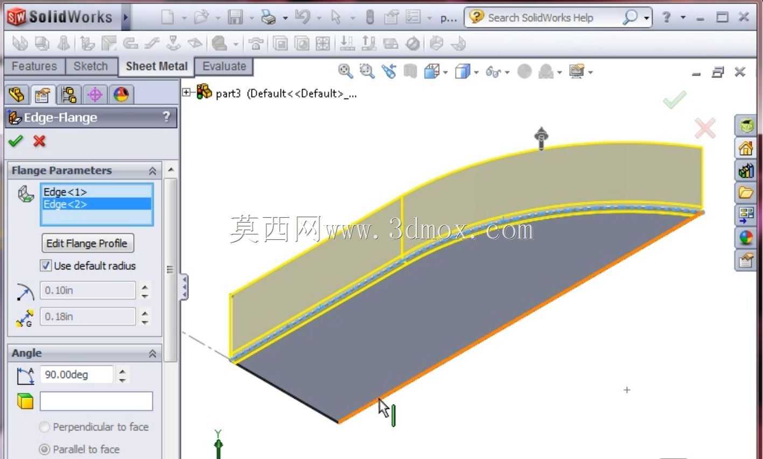Open the DimXpertManager panel tab
The image size is (763, 459).
coord(95,95)
